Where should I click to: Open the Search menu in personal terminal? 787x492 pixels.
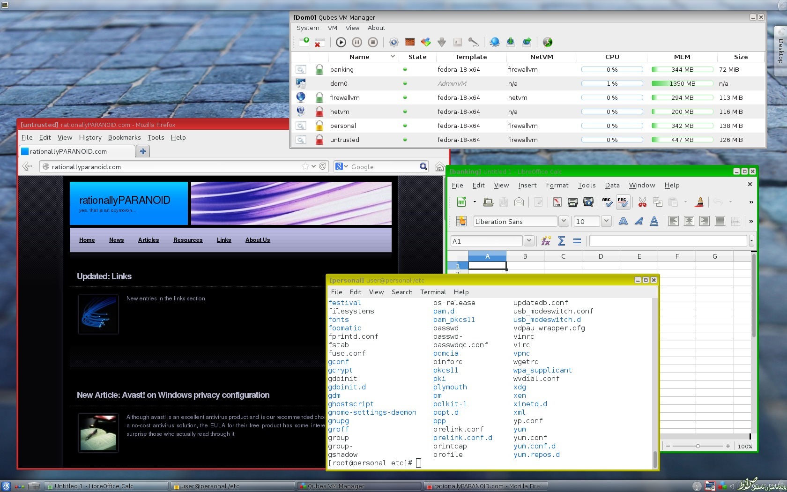click(402, 292)
